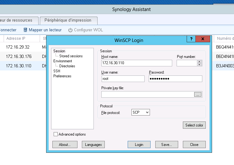Click the Host name input field
This screenshot has width=234, height=165.
[x=136, y=63]
